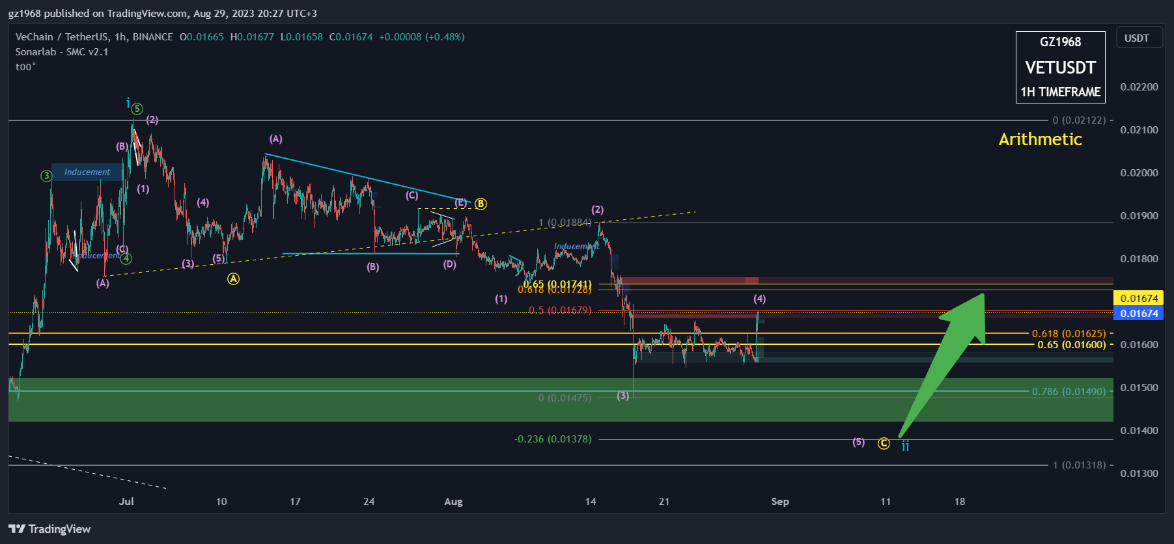Click the 0 (0.02122) Fibonacci label
The width and height of the screenshot is (1174, 544).
tap(1079, 120)
